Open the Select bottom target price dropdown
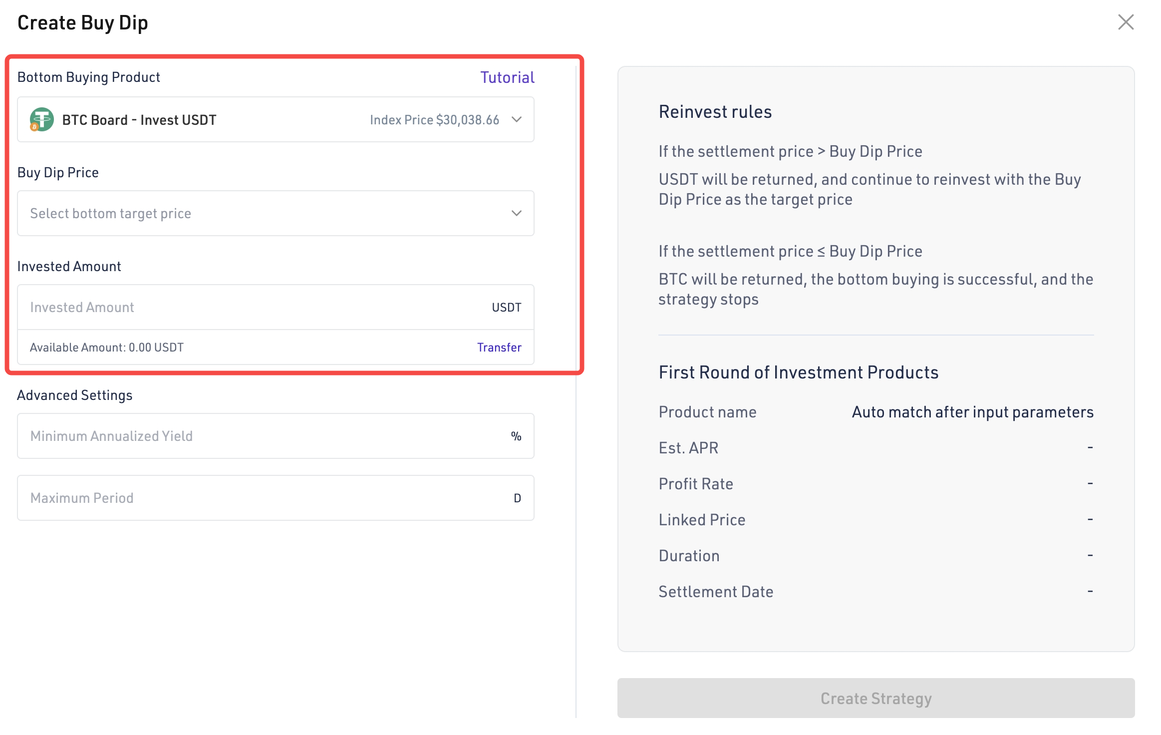 pos(276,213)
